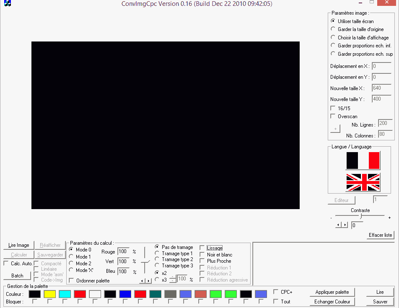Click the contrast right arrow spinner

pyautogui.click(x=345, y=225)
